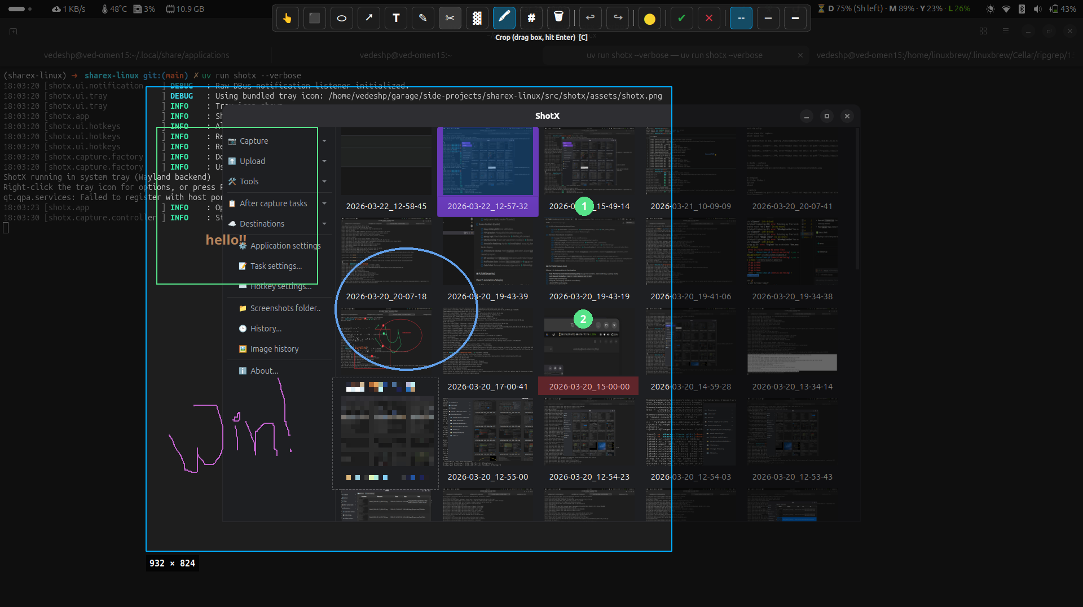
Task: Select the scissors Crop tool
Action: click(450, 18)
